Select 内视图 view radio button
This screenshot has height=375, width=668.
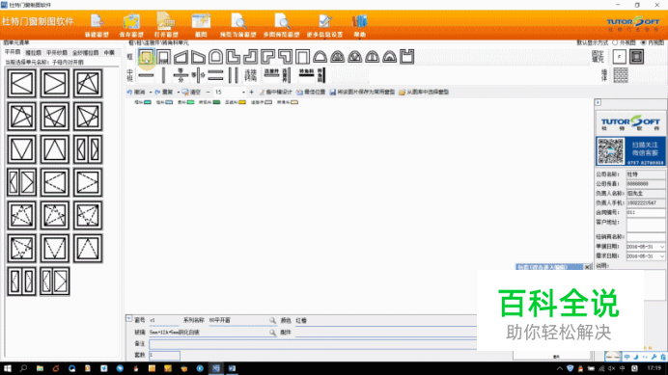[x=643, y=42]
